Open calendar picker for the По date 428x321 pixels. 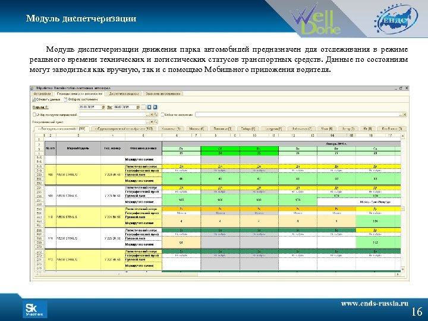tap(138, 107)
